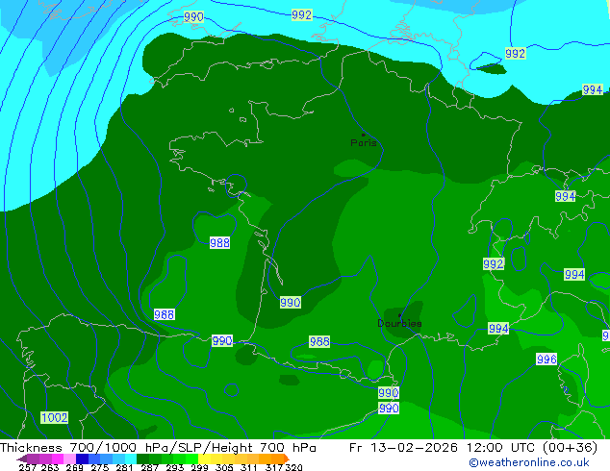Screen dimensions: 610x471
Task: Click the purple arrow end of legend
Action: tap(22, 459)
